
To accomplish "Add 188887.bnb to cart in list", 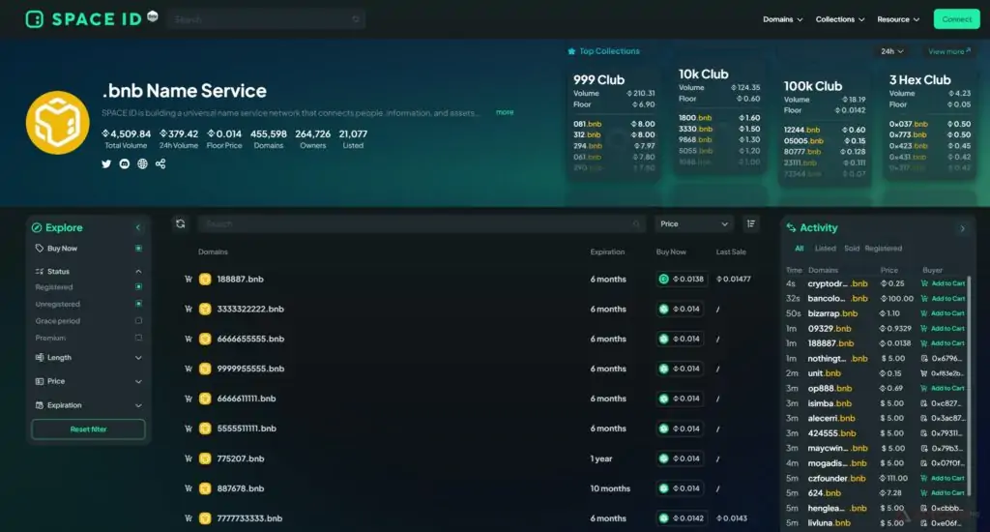I will click(x=189, y=279).
